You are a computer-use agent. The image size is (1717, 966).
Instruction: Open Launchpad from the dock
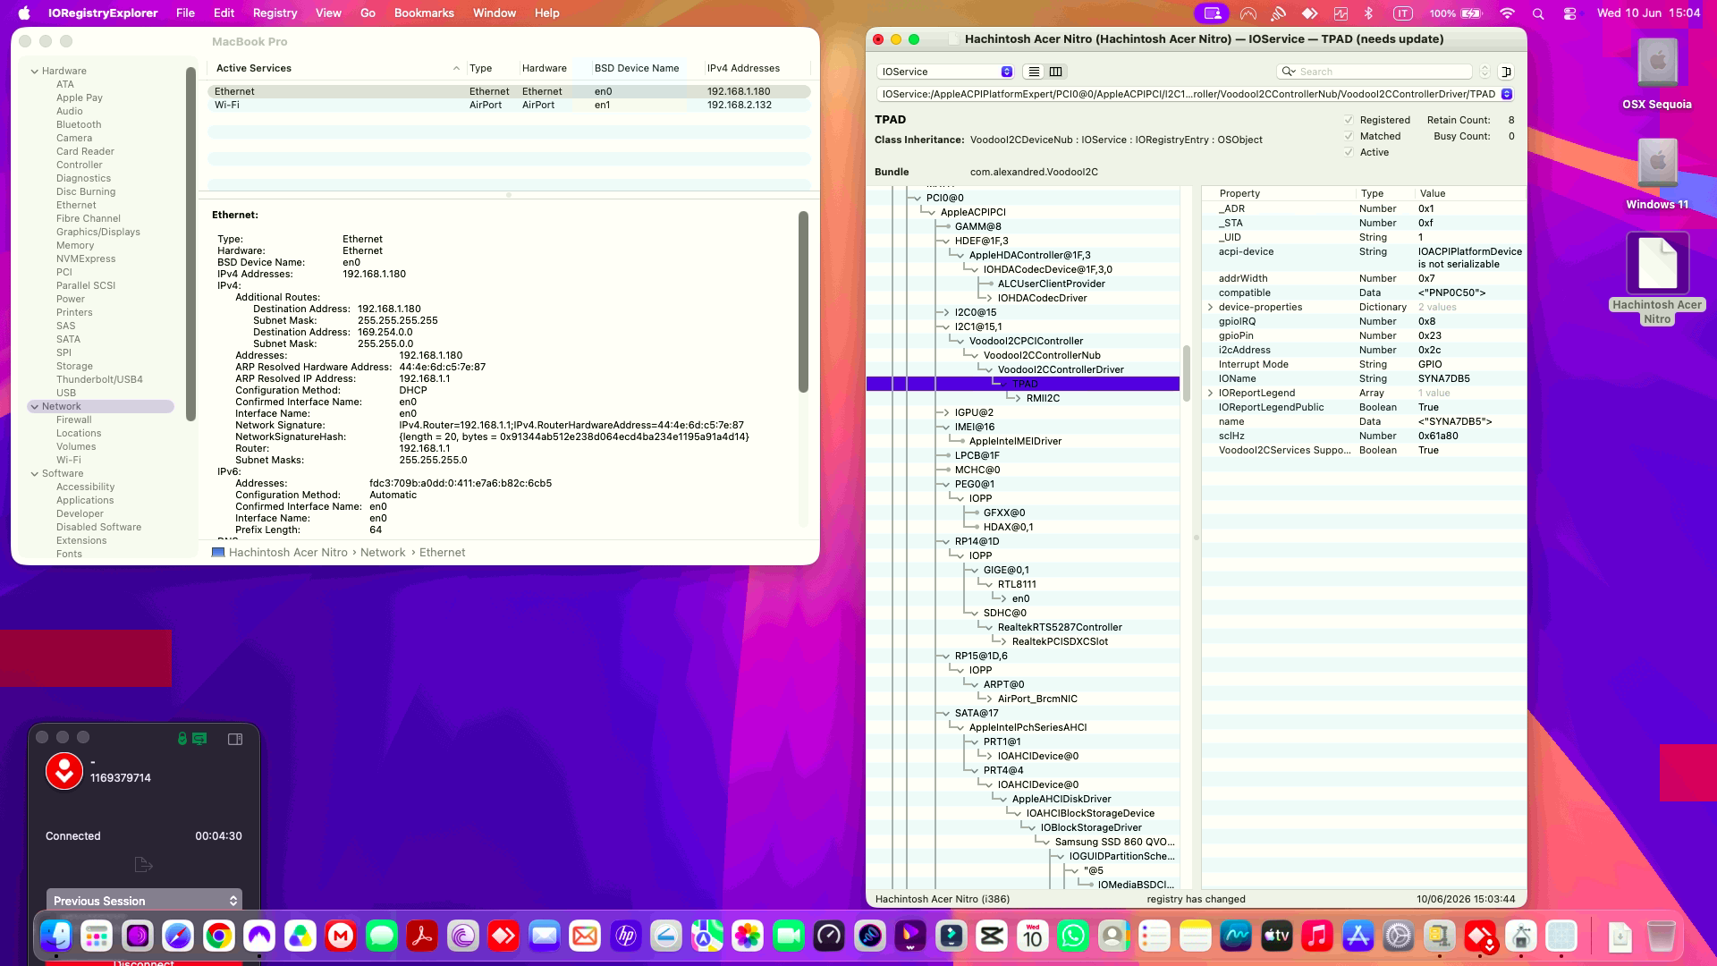click(97, 936)
